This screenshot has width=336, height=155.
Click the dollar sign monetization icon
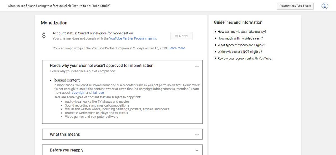click(x=44, y=36)
